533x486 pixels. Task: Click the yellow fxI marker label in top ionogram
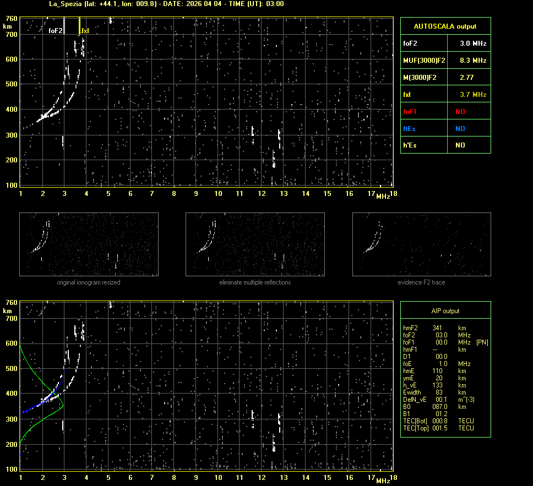click(85, 31)
